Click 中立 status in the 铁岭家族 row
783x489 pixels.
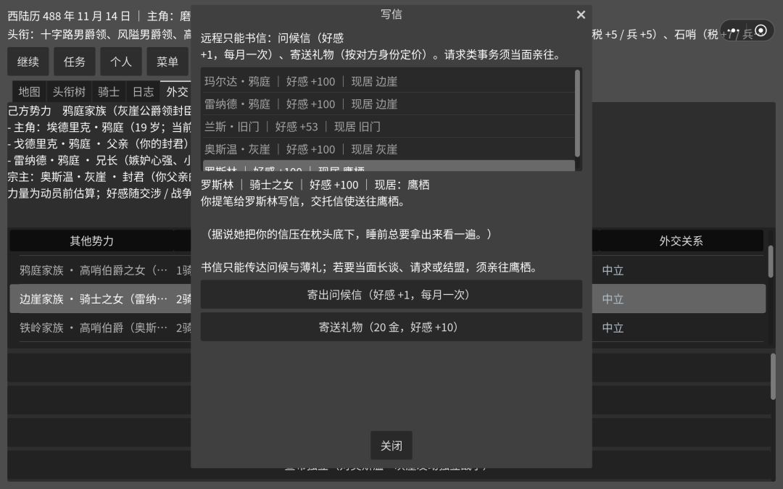[x=613, y=328]
